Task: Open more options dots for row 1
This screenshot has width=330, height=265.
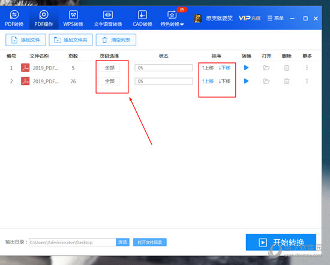Action: tap(307, 68)
